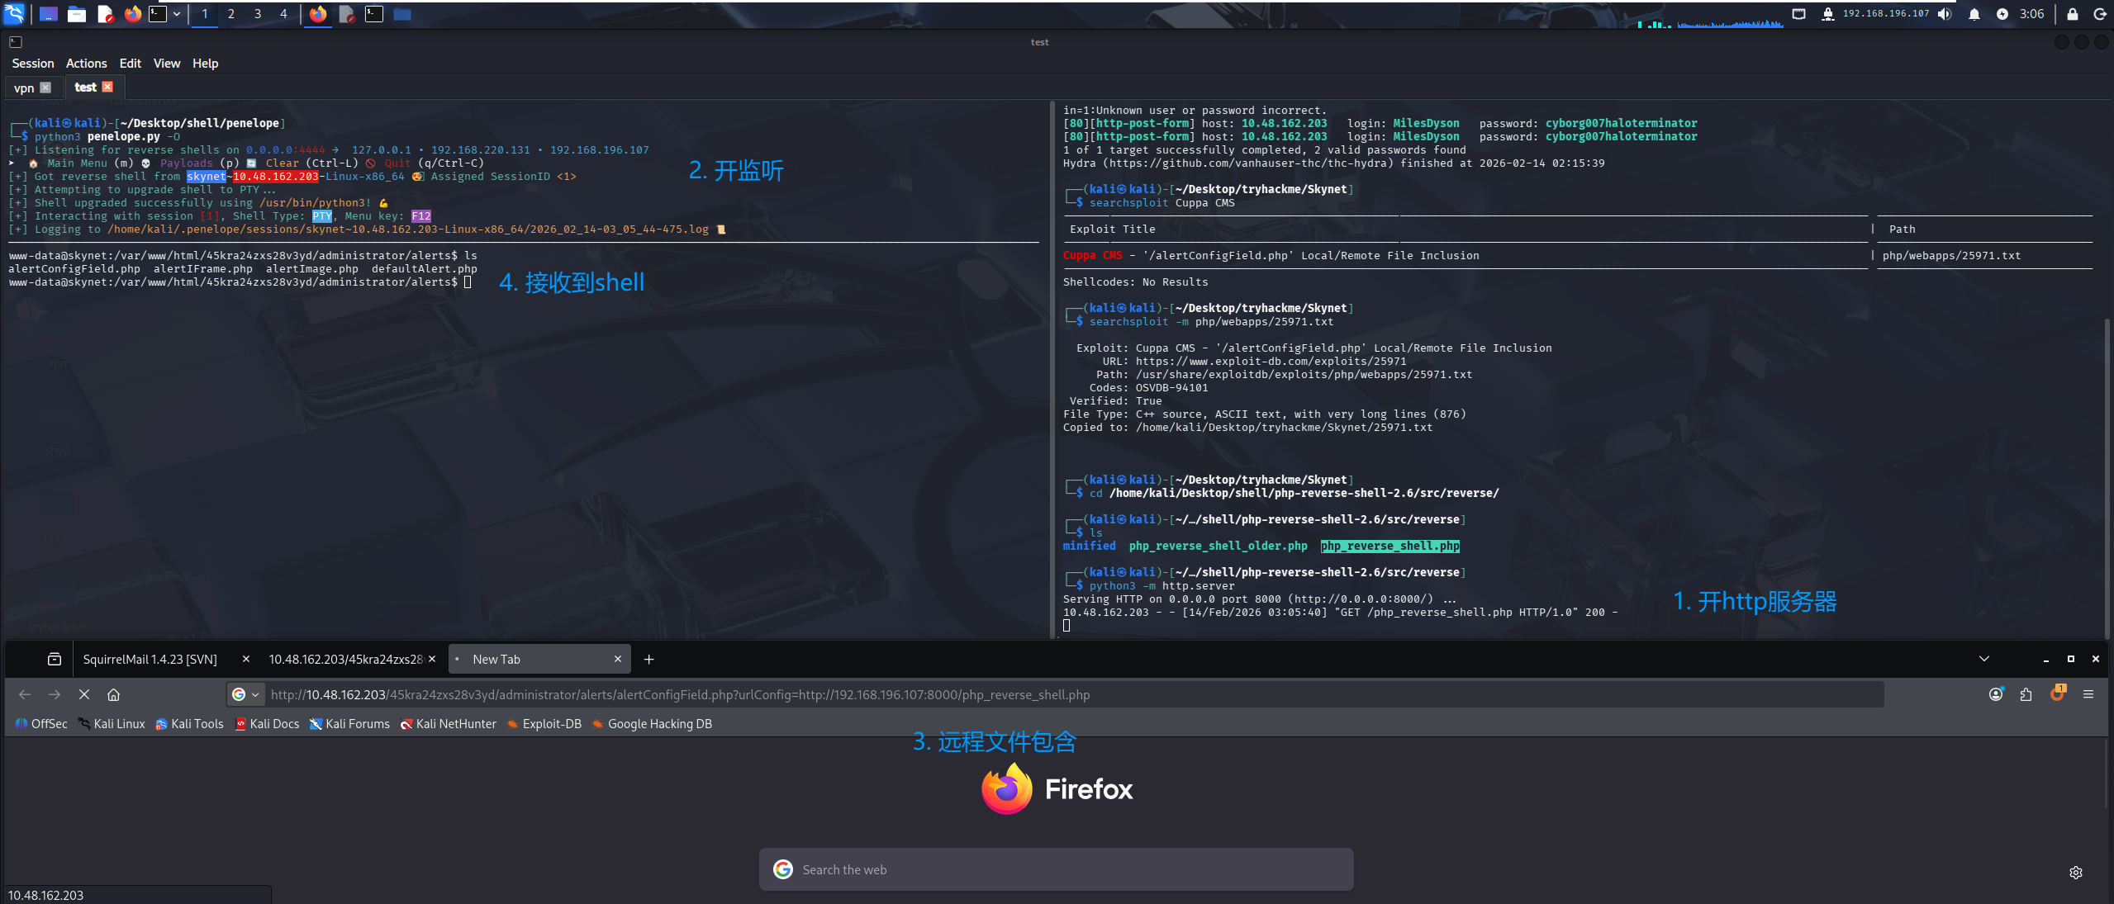Image resolution: width=2114 pixels, height=904 pixels.
Task: Open new tab with plus icon
Action: coord(648,659)
